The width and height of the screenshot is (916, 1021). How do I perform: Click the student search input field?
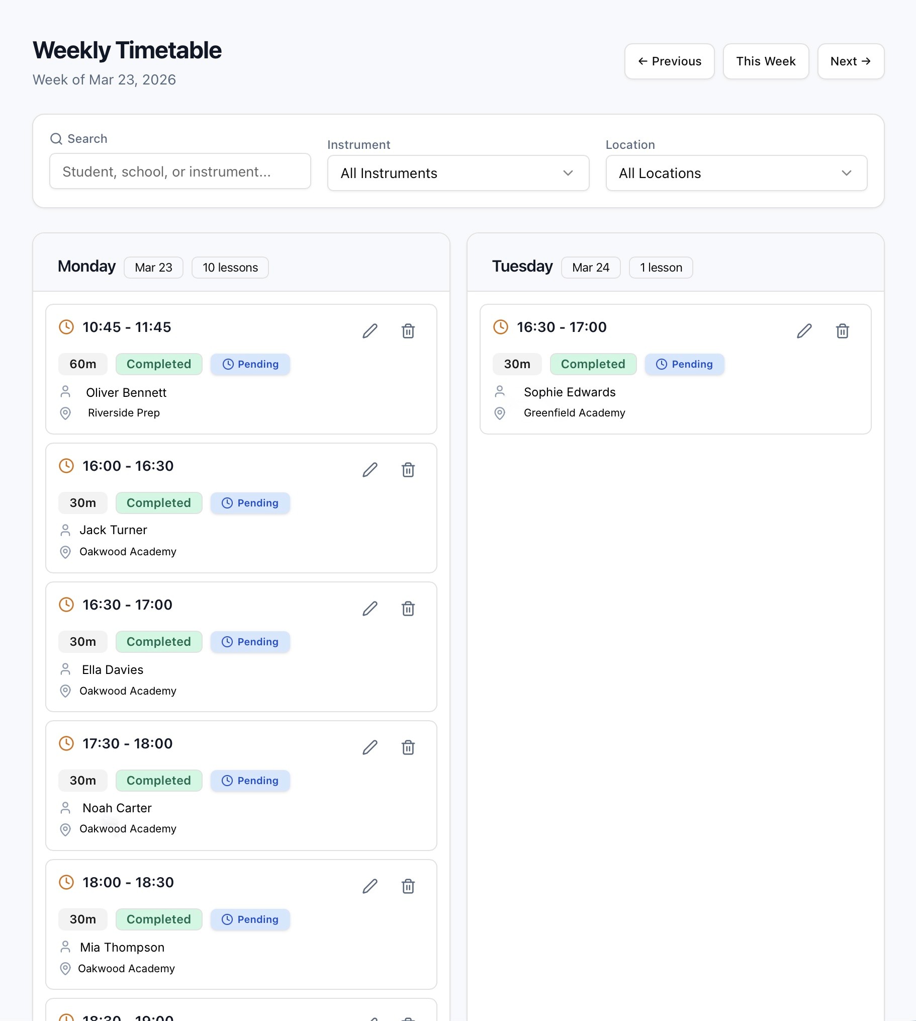(179, 172)
